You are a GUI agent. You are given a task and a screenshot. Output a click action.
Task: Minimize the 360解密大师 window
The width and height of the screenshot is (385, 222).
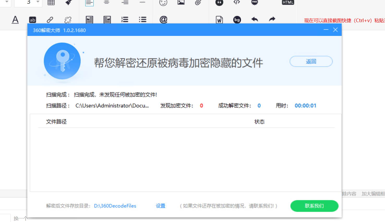click(326, 30)
